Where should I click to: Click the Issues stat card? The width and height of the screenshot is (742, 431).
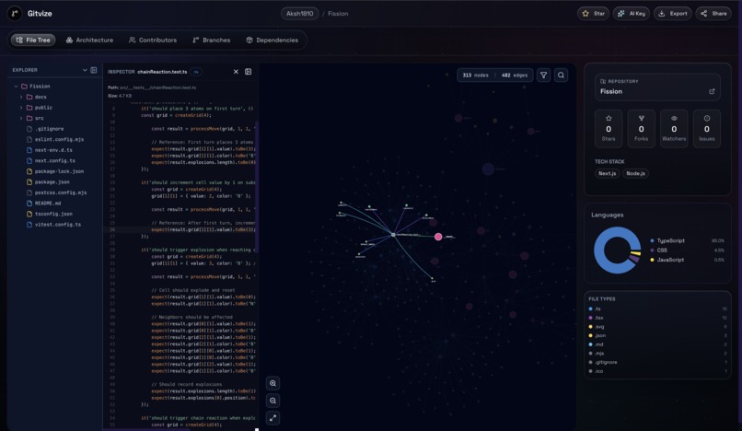point(706,129)
